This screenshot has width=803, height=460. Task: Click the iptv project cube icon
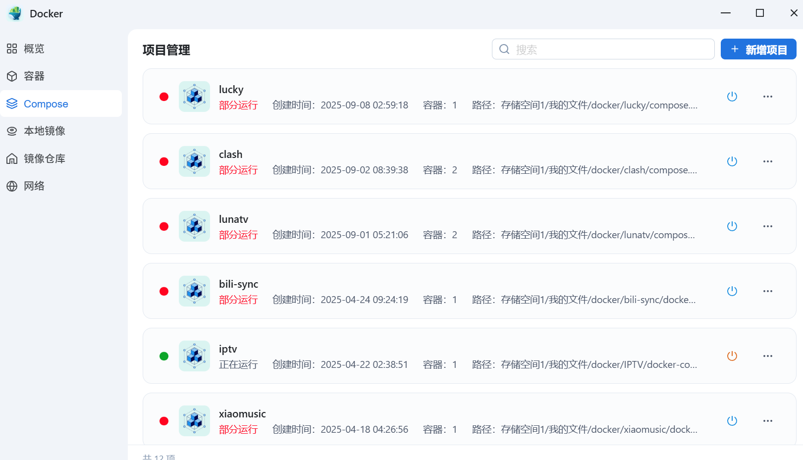[x=194, y=356]
